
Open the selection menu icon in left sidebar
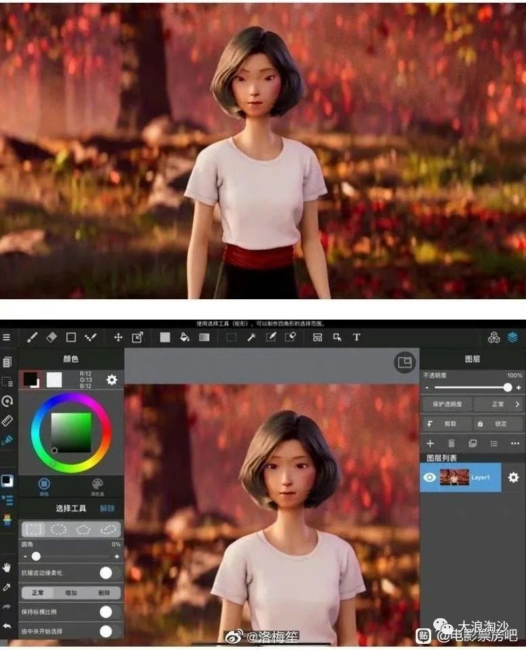pyautogui.click(x=7, y=381)
